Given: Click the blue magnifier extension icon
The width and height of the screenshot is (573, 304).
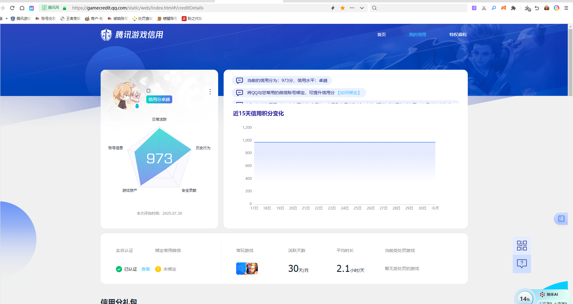Looking at the screenshot, I should click(494, 8).
